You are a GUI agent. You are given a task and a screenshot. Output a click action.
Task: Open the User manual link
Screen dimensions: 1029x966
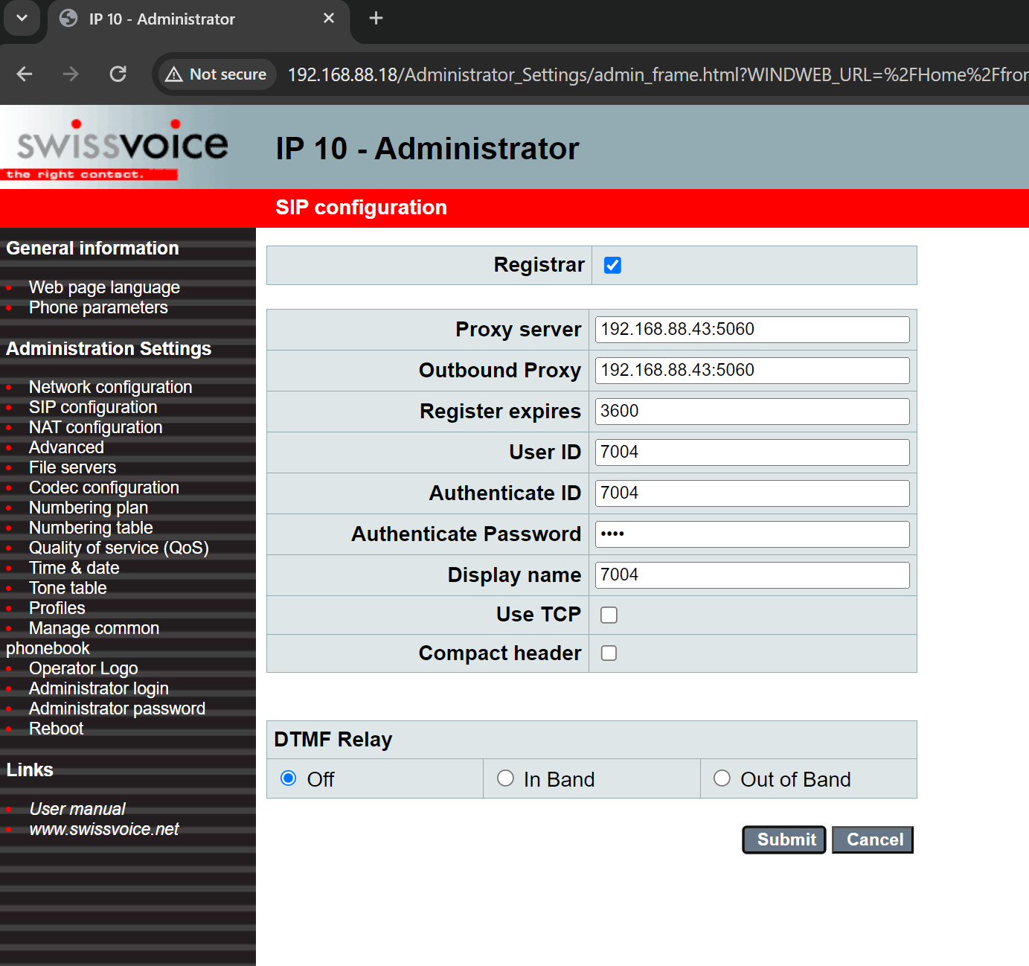[77, 809]
